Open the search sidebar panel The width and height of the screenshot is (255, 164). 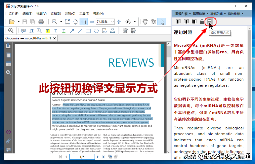pyautogui.click(x=8, y=72)
